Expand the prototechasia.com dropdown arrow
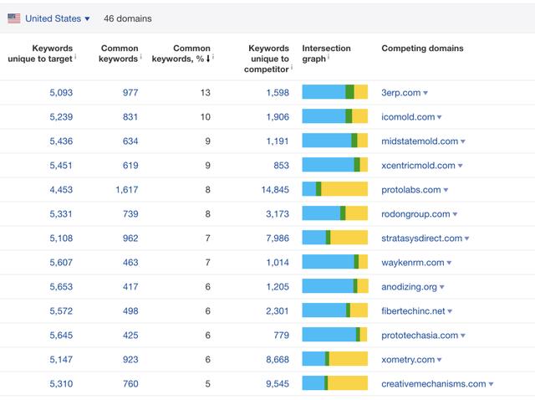 coord(463,336)
